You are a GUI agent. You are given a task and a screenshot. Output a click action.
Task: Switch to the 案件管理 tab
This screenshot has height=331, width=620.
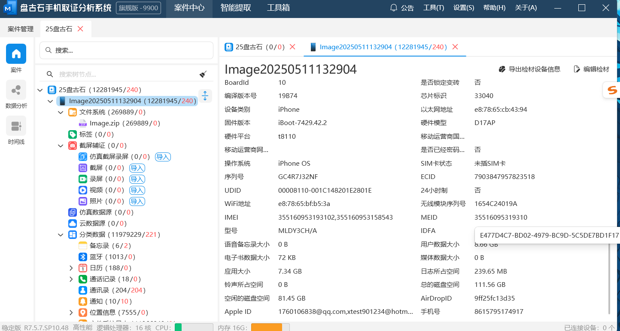[20, 29]
